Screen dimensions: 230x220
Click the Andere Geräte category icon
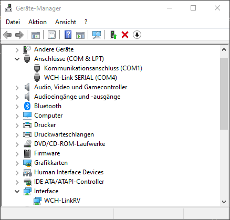(27, 49)
